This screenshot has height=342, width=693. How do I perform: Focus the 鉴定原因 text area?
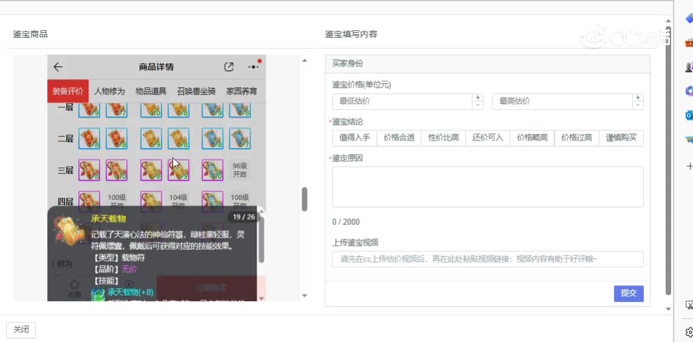[487, 187]
